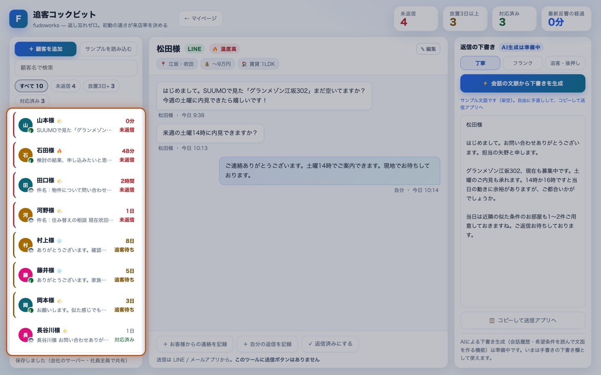
Task: Go back via ← マイページ
Action: click(x=200, y=18)
